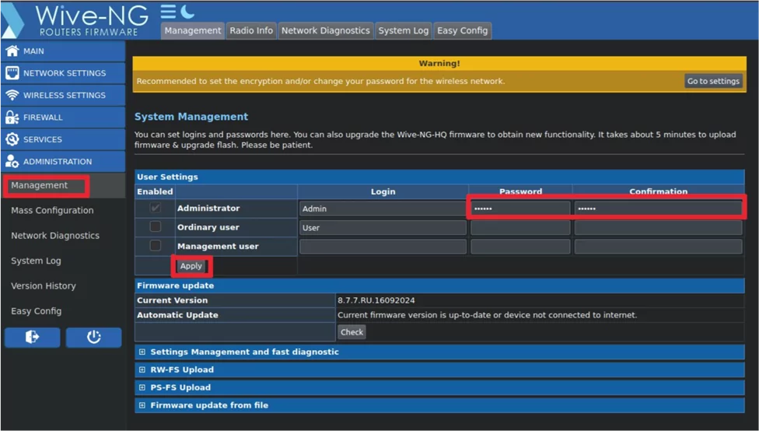Open Firewall section with the lock icon
Viewport: 759px width, 431px height.
point(12,117)
